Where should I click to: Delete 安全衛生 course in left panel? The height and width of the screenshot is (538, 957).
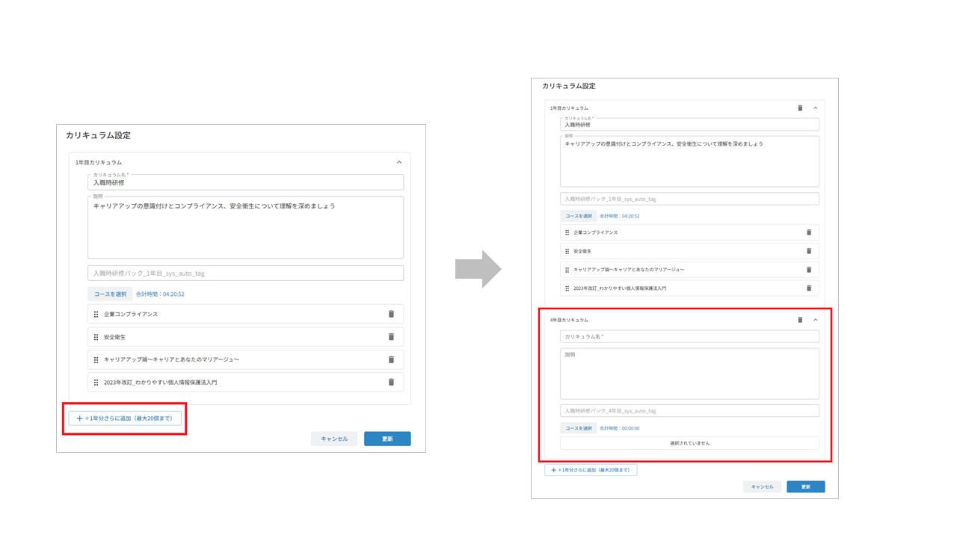point(391,337)
